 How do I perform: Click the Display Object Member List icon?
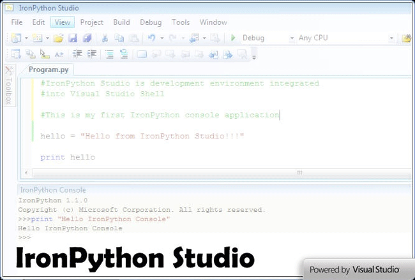click(x=16, y=54)
